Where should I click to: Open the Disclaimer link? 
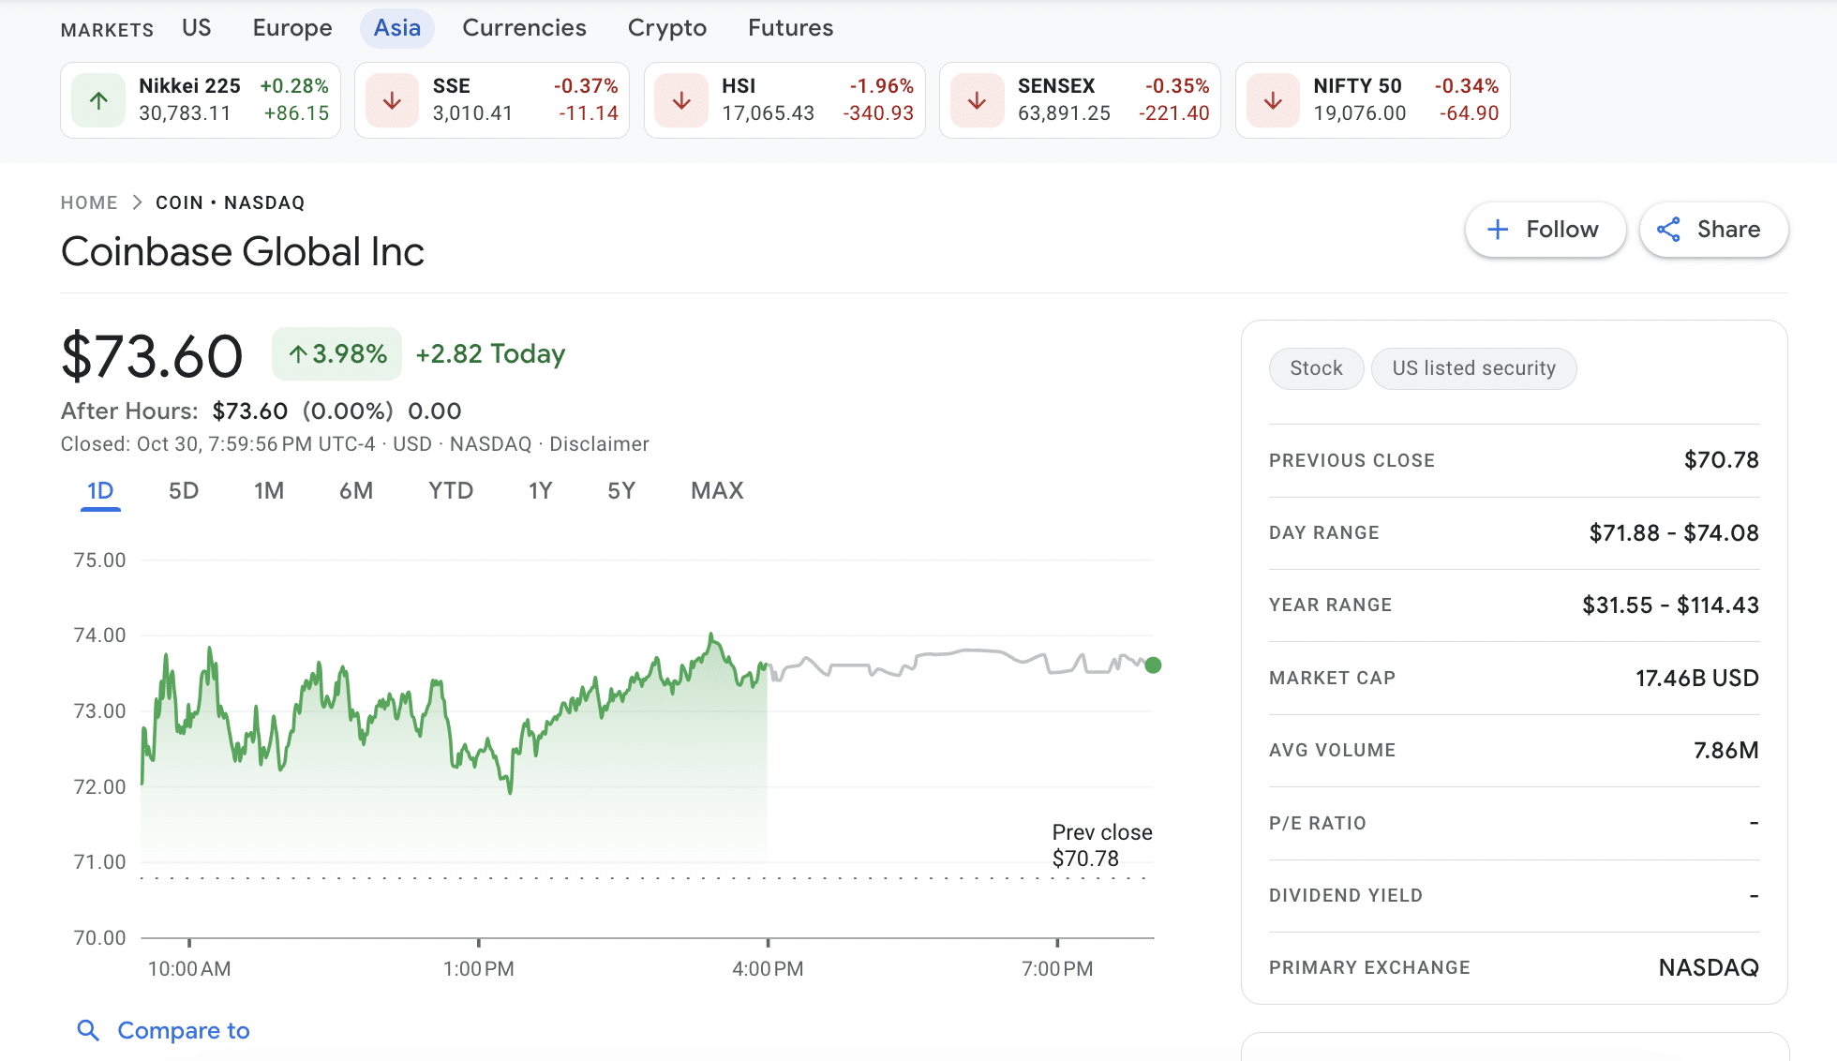599,444
